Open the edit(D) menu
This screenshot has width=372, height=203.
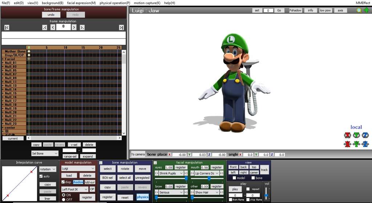pyautogui.click(x=19, y=3)
